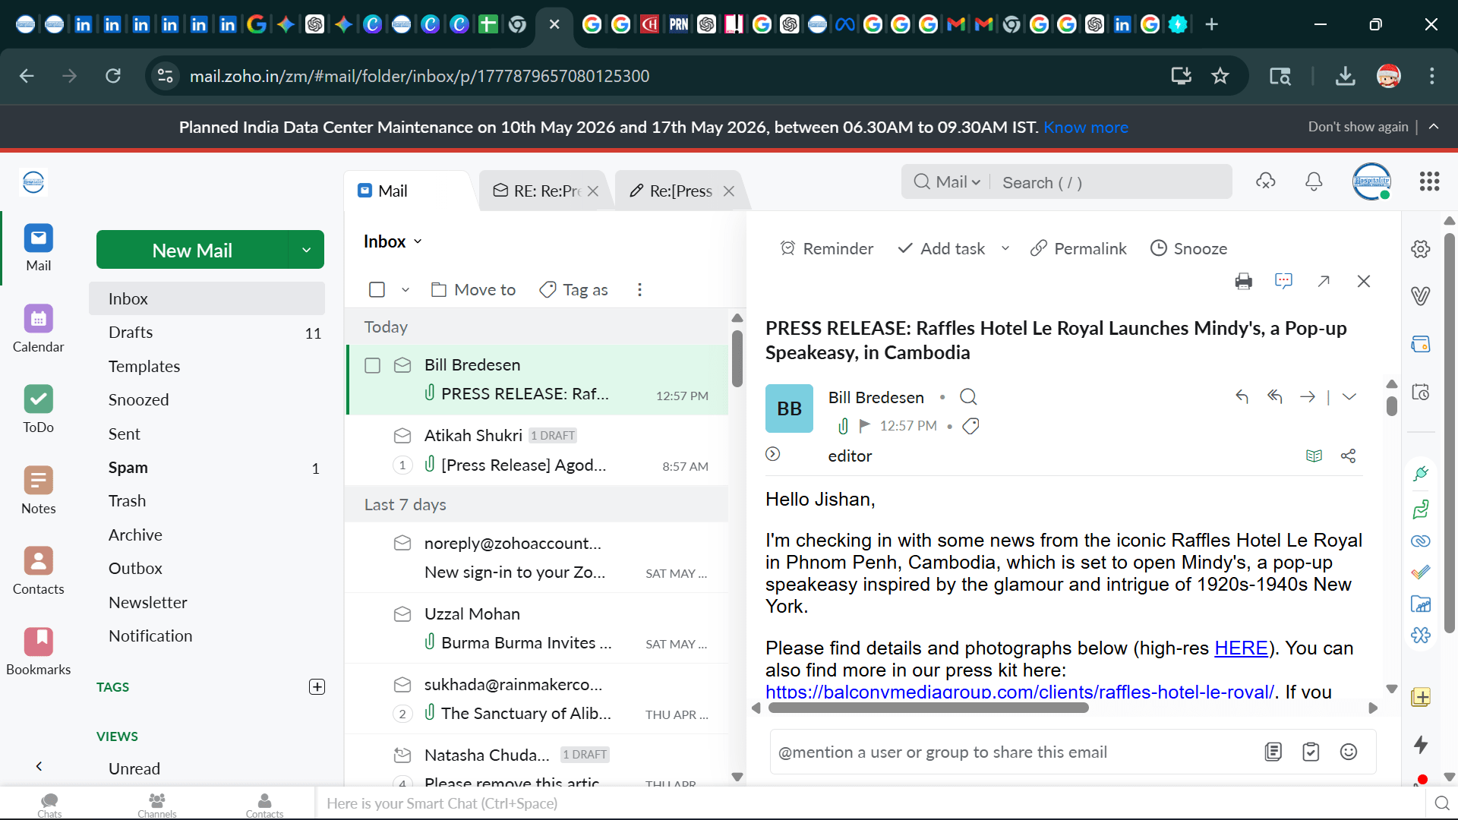Click the Know more maintenance link
The image size is (1458, 820).
(x=1086, y=127)
